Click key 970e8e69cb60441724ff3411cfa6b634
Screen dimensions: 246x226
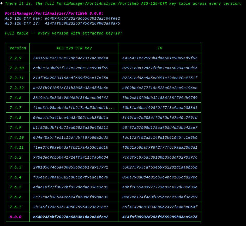tap(71, 157)
